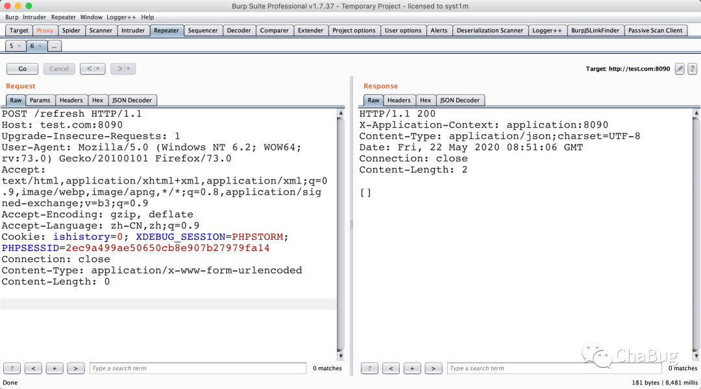Screen dimensions: 701x389
Task: Open a new Repeater tab via the ... tab
Action: point(54,46)
